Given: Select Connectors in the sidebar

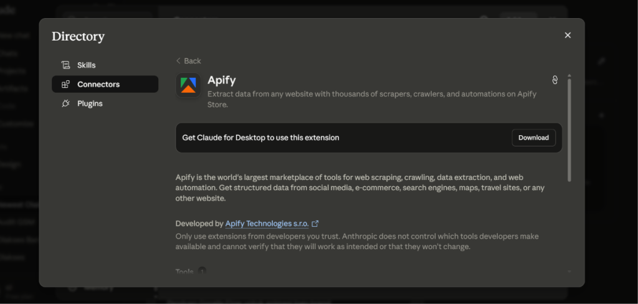Looking at the screenshot, I should pos(105,84).
